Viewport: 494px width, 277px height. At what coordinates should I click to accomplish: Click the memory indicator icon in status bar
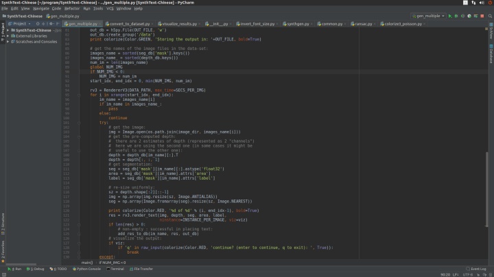pos(491,274)
